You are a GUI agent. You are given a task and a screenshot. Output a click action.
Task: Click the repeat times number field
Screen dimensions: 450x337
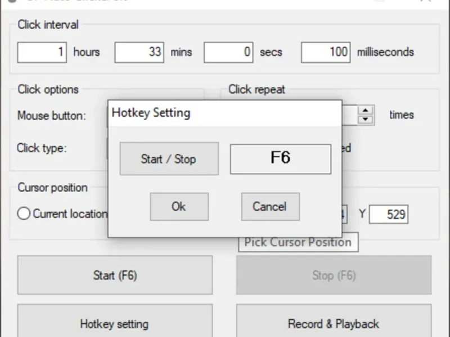[x=349, y=115]
